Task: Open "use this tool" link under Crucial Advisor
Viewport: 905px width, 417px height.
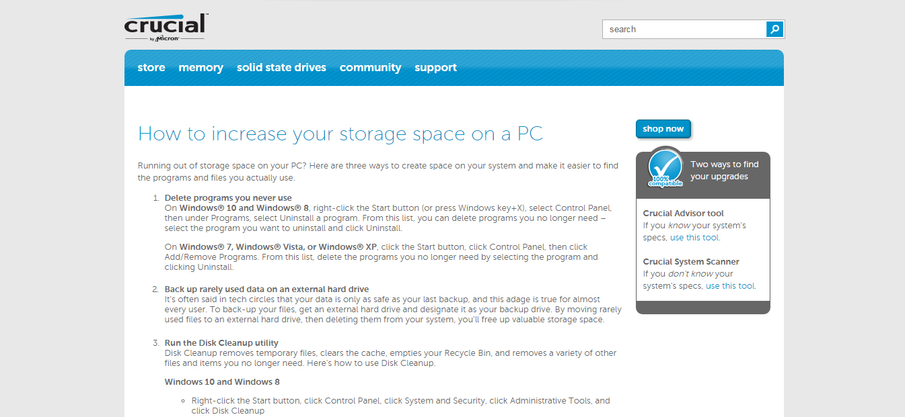Action: coord(694,238)
